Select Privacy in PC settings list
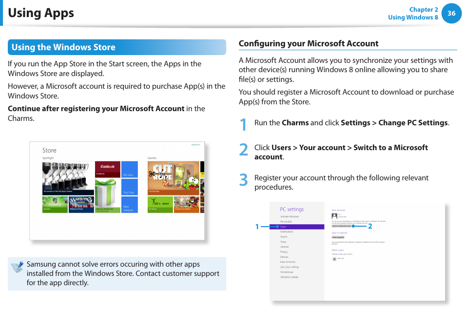 pyautogui.click(x=284, y=252)
